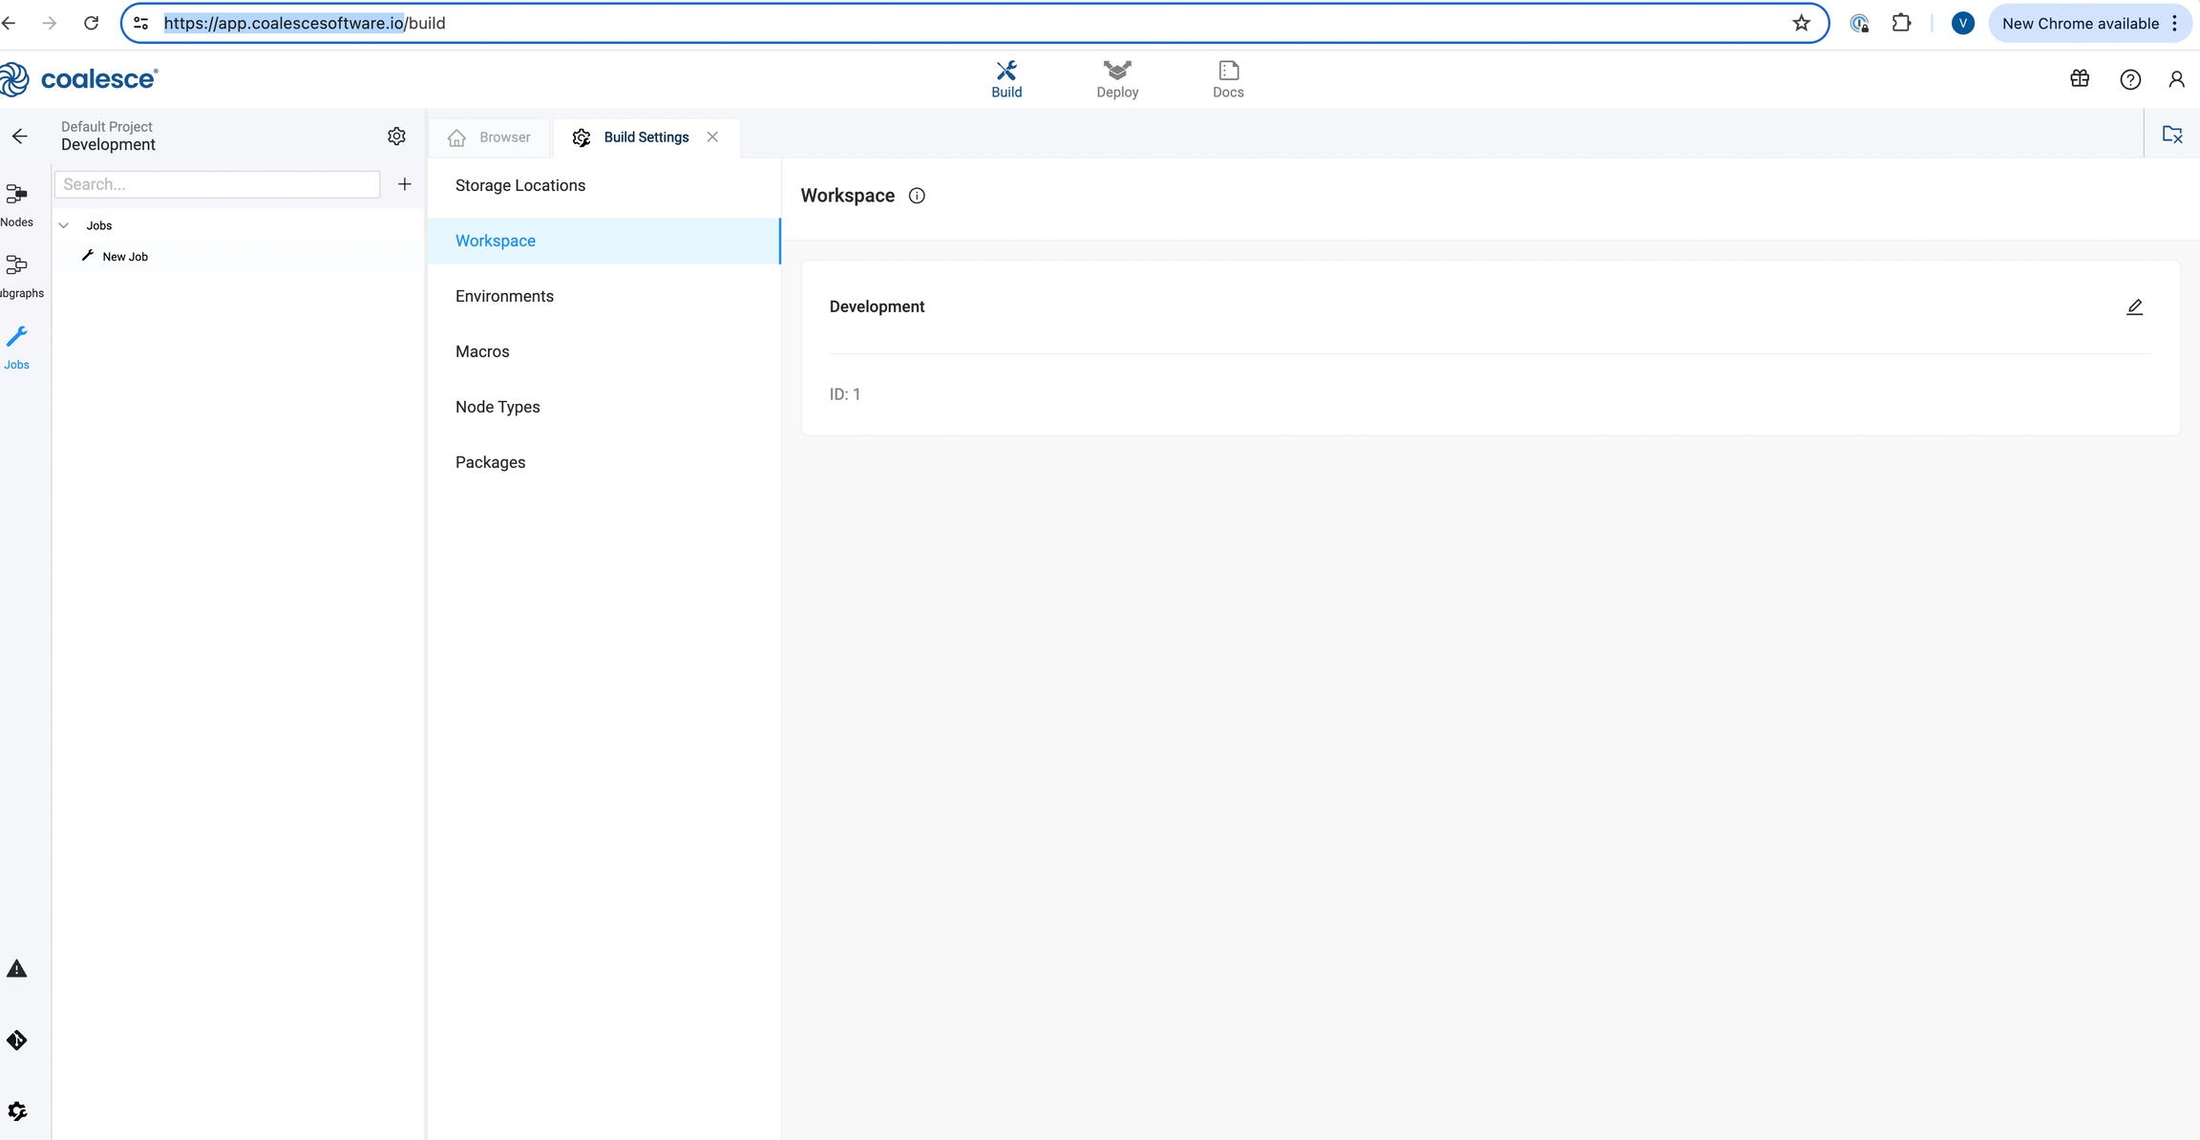This screenshot has width=2200, height=1140.
Task: Open the Node Types settings
Action: click(x=497, y=407)
